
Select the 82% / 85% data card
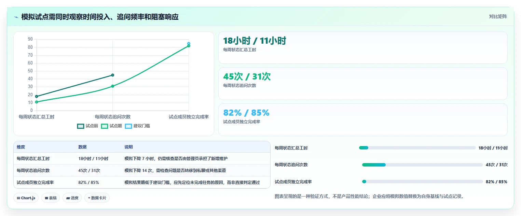click(363, 120)
